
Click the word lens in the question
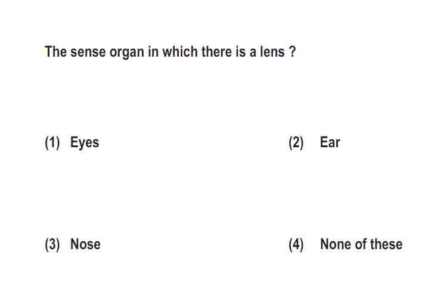tap(272, 52)
